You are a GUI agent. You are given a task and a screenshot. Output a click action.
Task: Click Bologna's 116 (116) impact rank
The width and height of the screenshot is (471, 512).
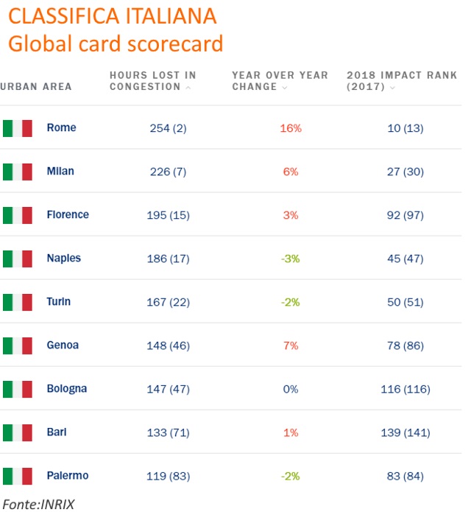coord(406,389)
